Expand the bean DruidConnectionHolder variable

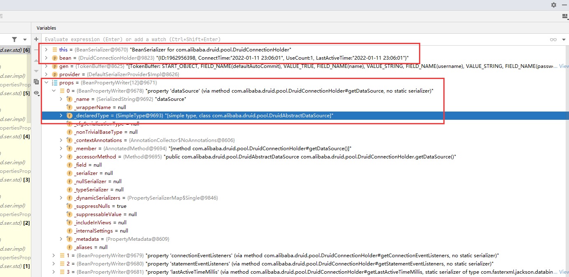(x=46, y=58)
